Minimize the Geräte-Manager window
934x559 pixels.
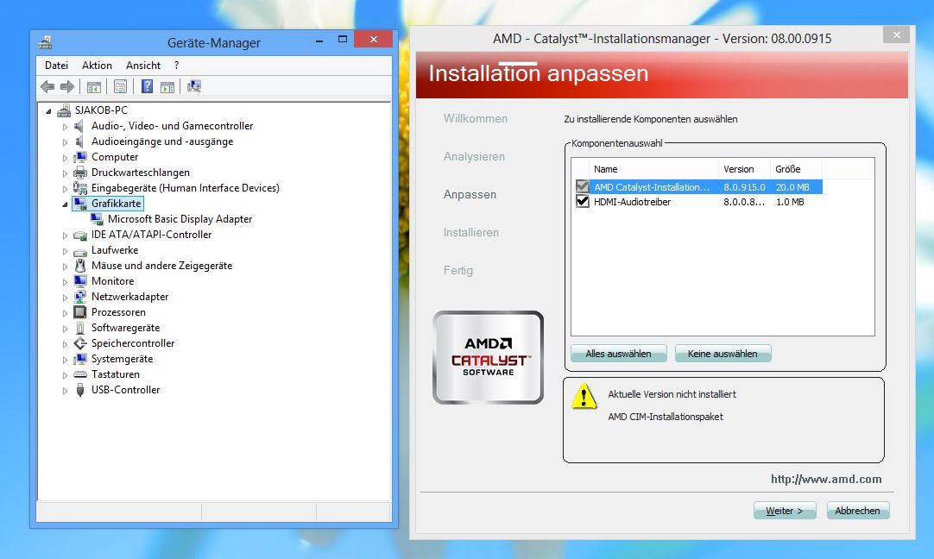[319, 40]
